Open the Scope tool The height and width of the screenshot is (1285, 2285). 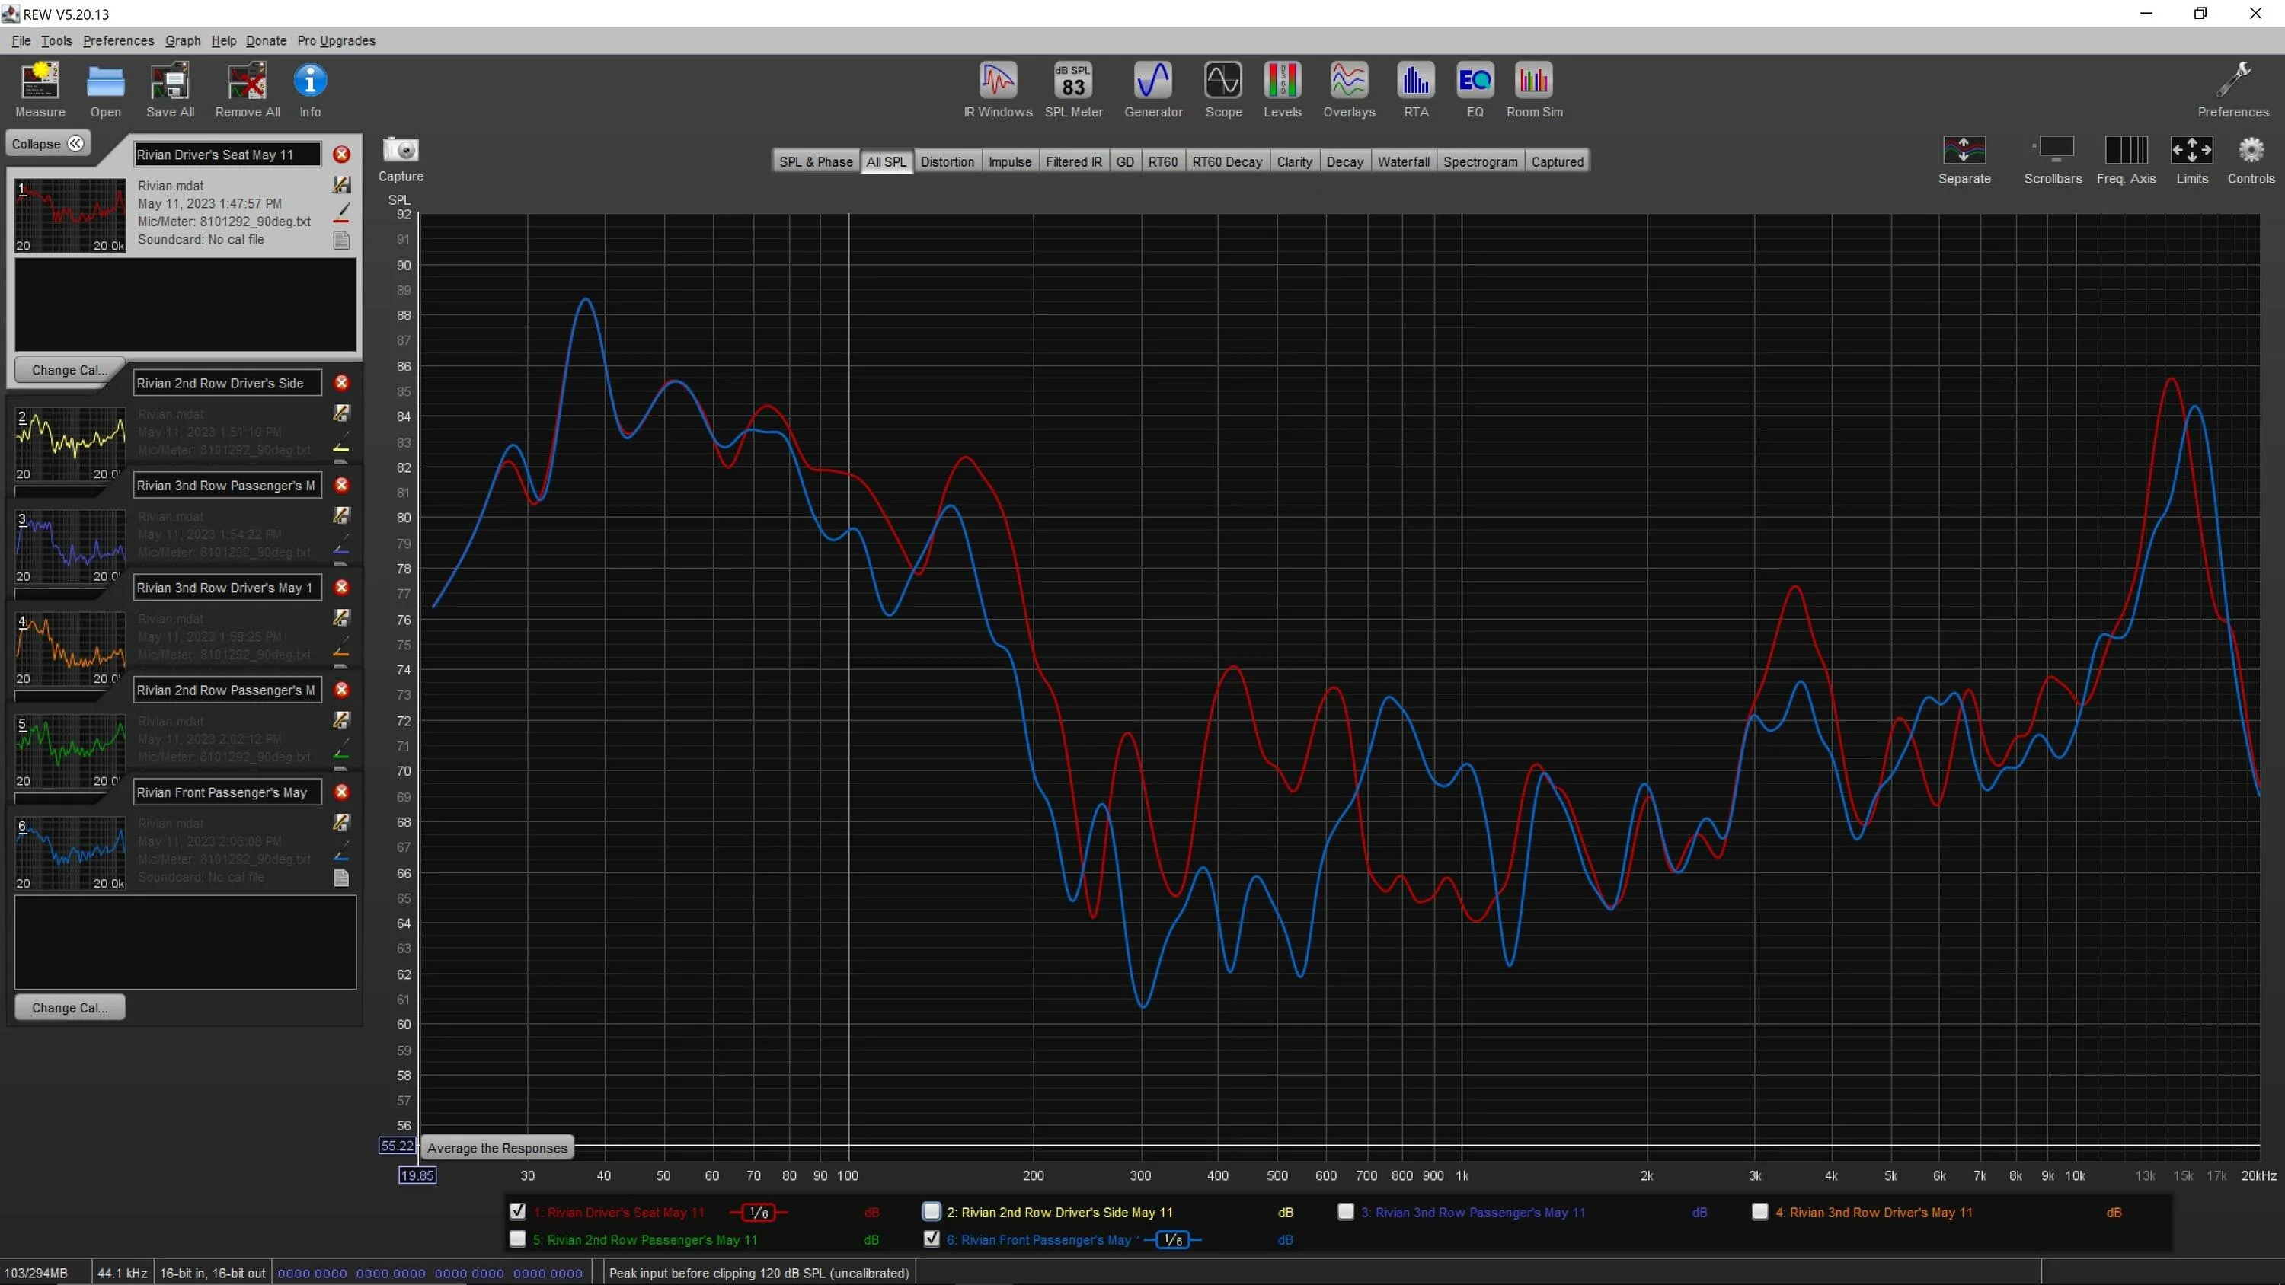1223,90
